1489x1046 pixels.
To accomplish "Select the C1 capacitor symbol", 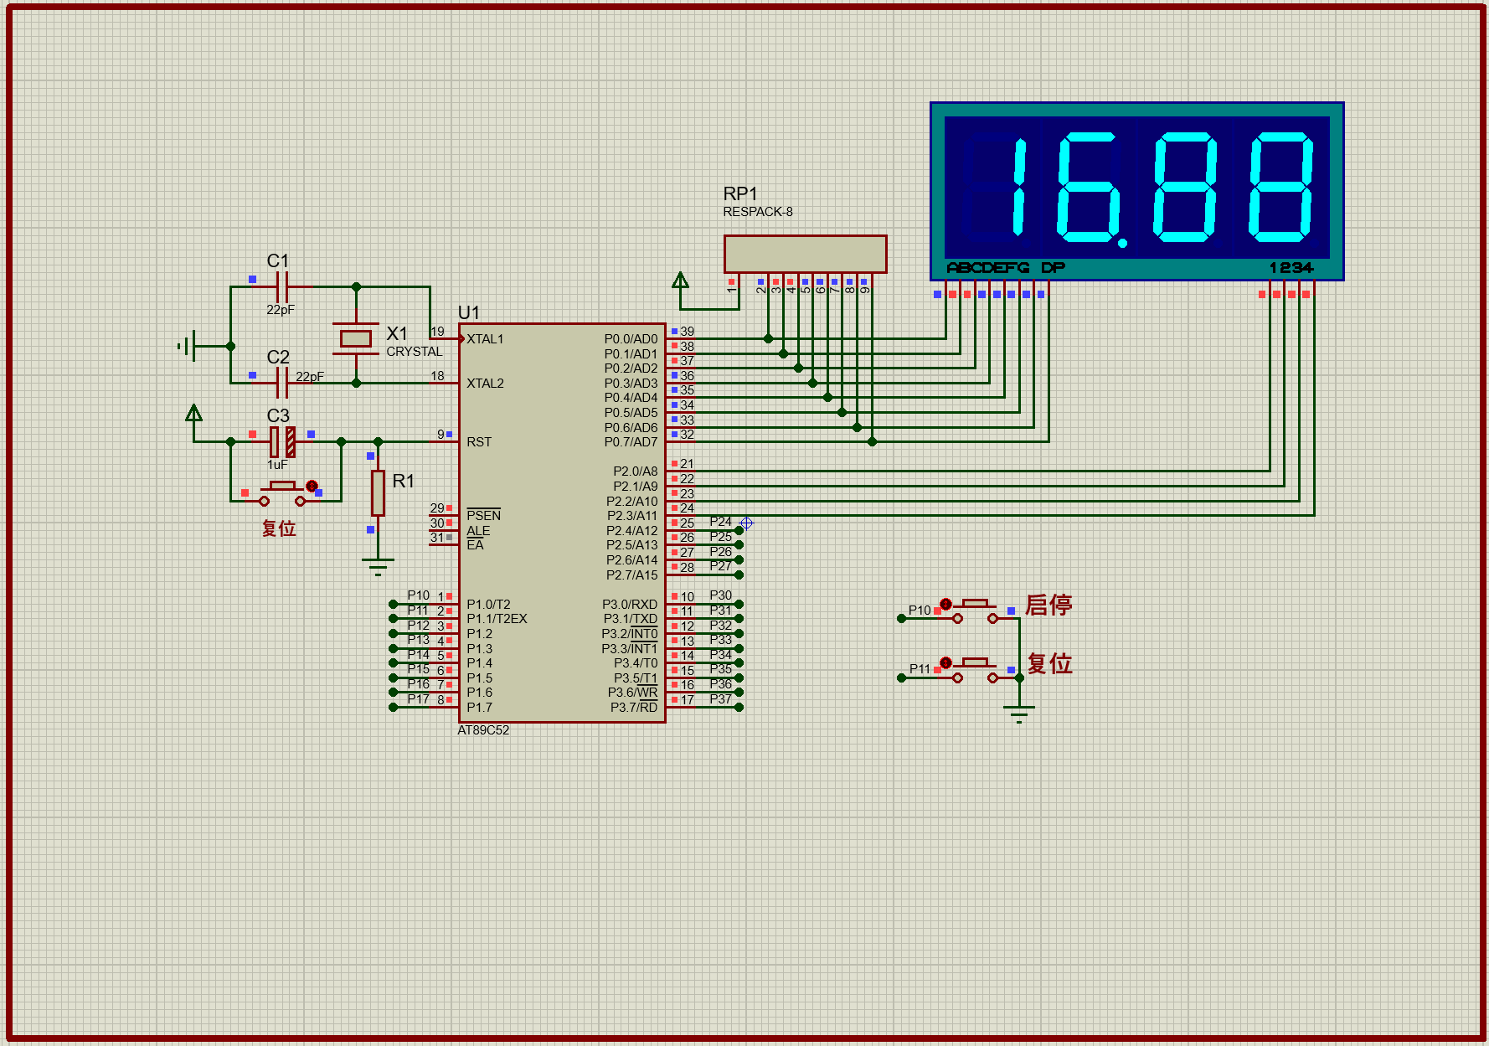I will pos(282,286).
